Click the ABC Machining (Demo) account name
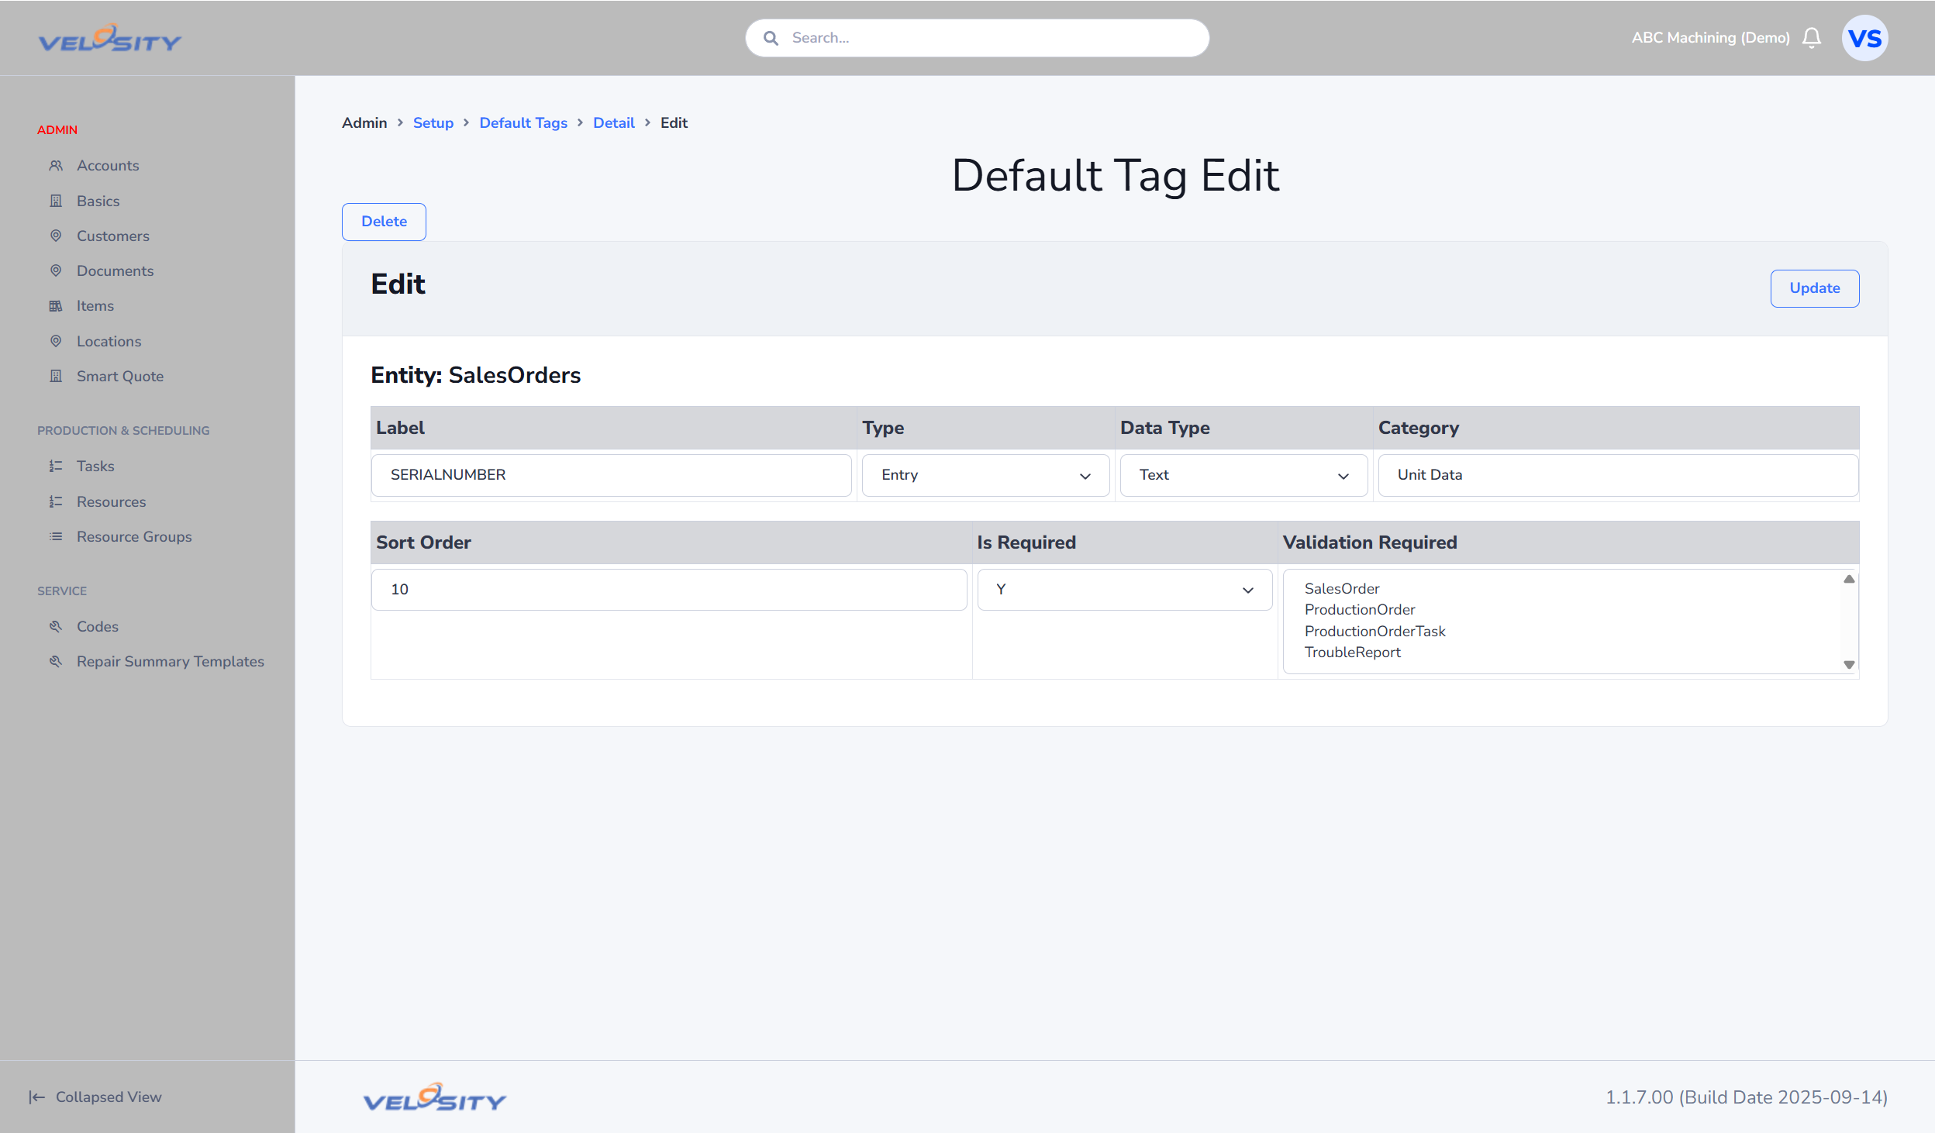1935x1133 pixels. click(x=1711, y=38)
